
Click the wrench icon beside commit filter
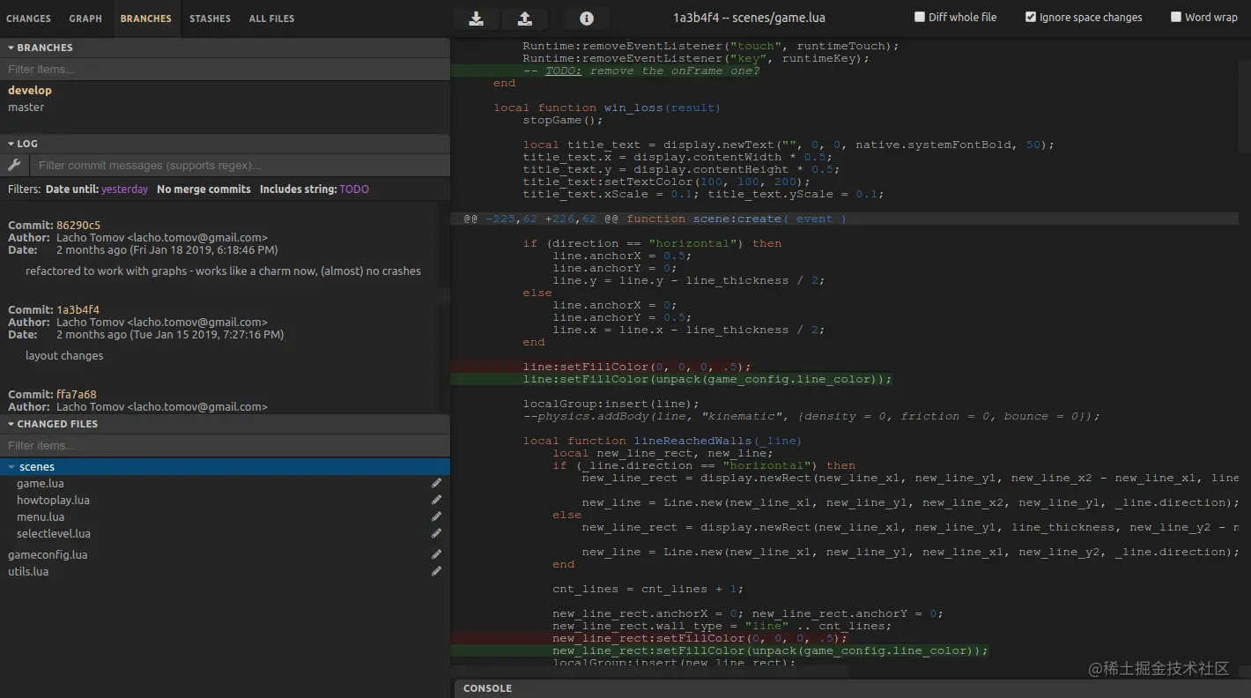(14, 165)
